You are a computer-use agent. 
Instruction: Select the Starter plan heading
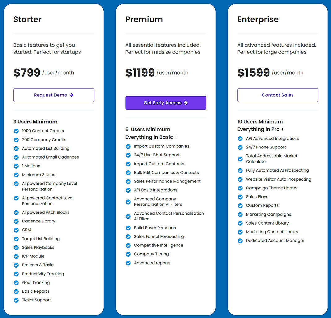click(27, 19)
